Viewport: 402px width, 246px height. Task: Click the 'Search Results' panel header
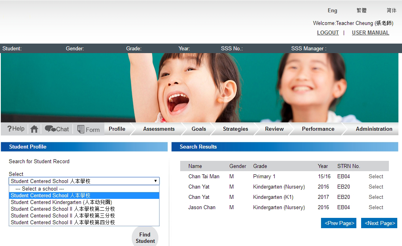pyautogui.click(x=285, y=147)
